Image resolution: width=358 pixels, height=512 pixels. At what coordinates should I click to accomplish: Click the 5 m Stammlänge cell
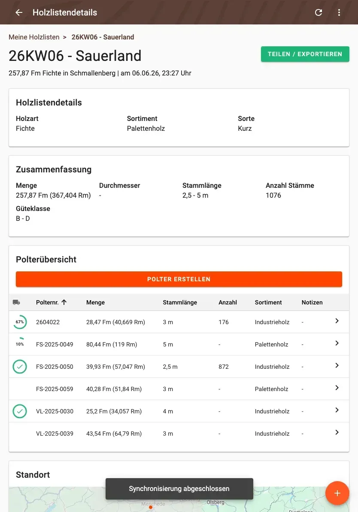[168, 344]
